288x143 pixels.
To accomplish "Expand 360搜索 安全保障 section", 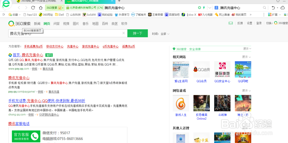I will [247, 49].
